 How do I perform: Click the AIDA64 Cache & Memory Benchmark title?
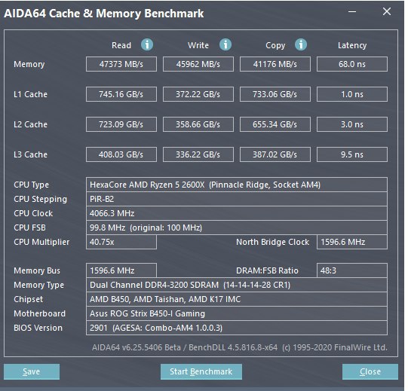pyautogui.click(x=104, y=14)
